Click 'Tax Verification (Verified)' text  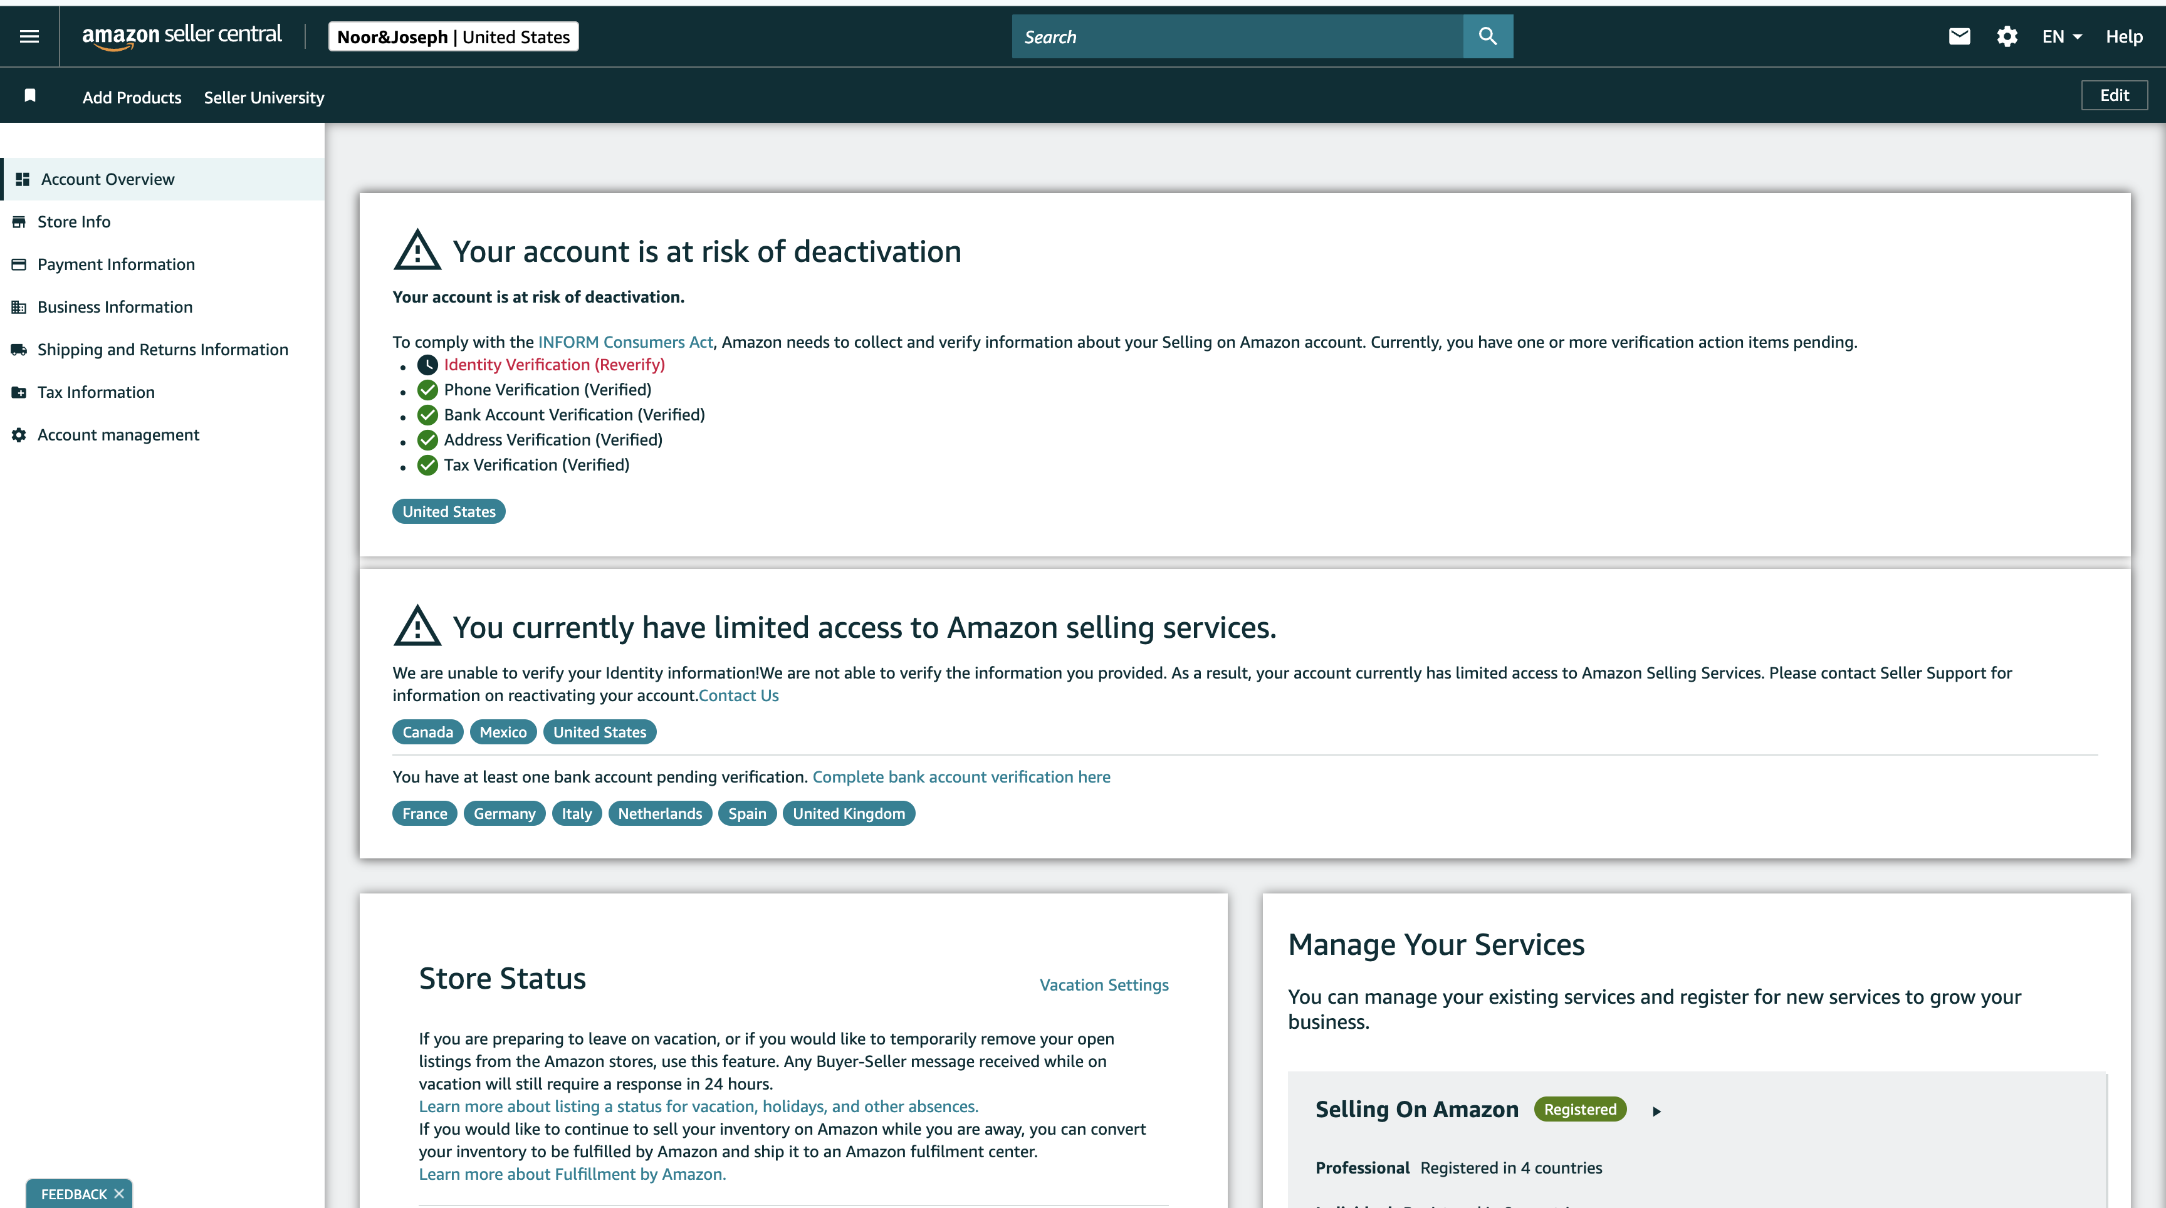coord(536,465)
